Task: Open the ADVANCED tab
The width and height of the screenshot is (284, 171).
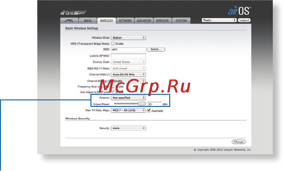Action: point(144,21)
